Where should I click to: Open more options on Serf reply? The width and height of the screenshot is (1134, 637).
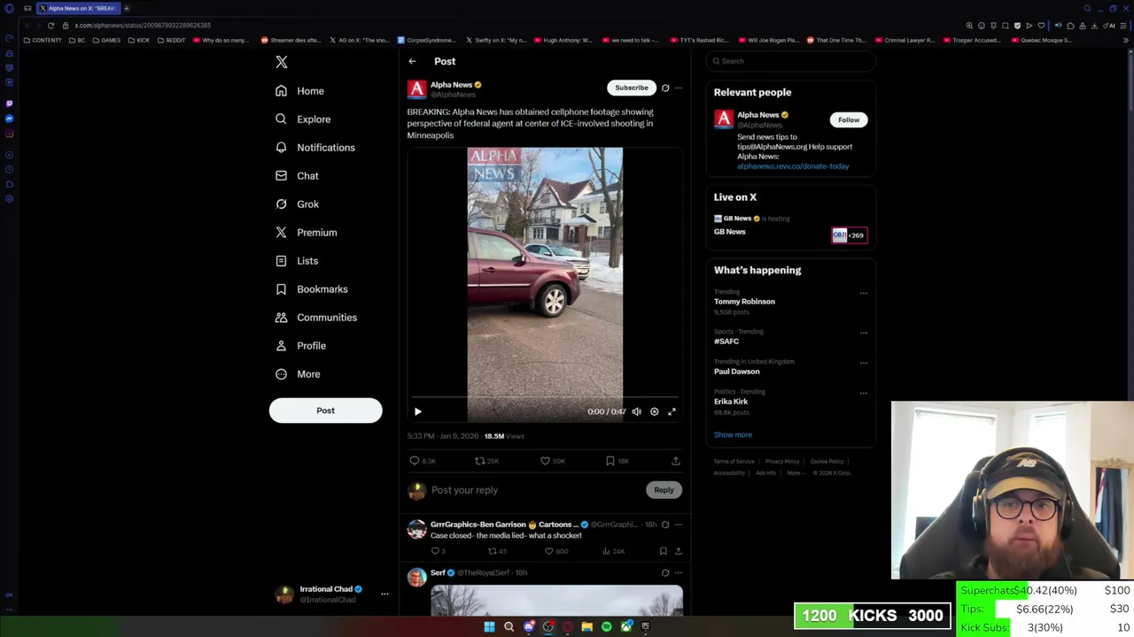click(679, 572)
